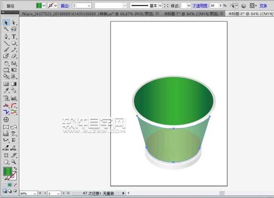Select the Direct Selection tool

14,23
